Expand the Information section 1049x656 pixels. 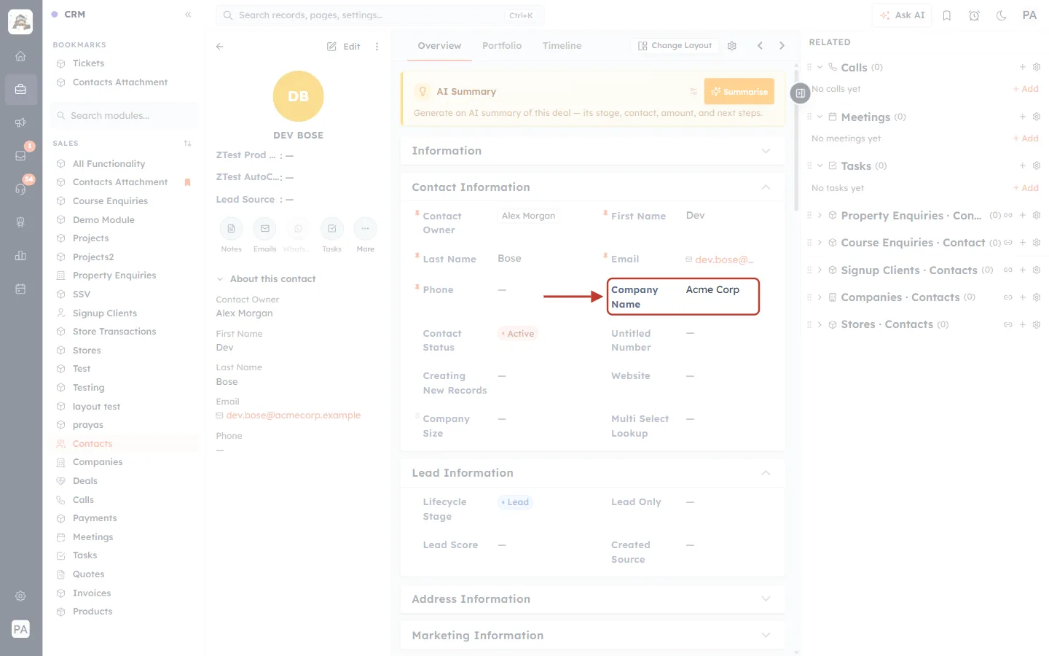coord(766,151)
